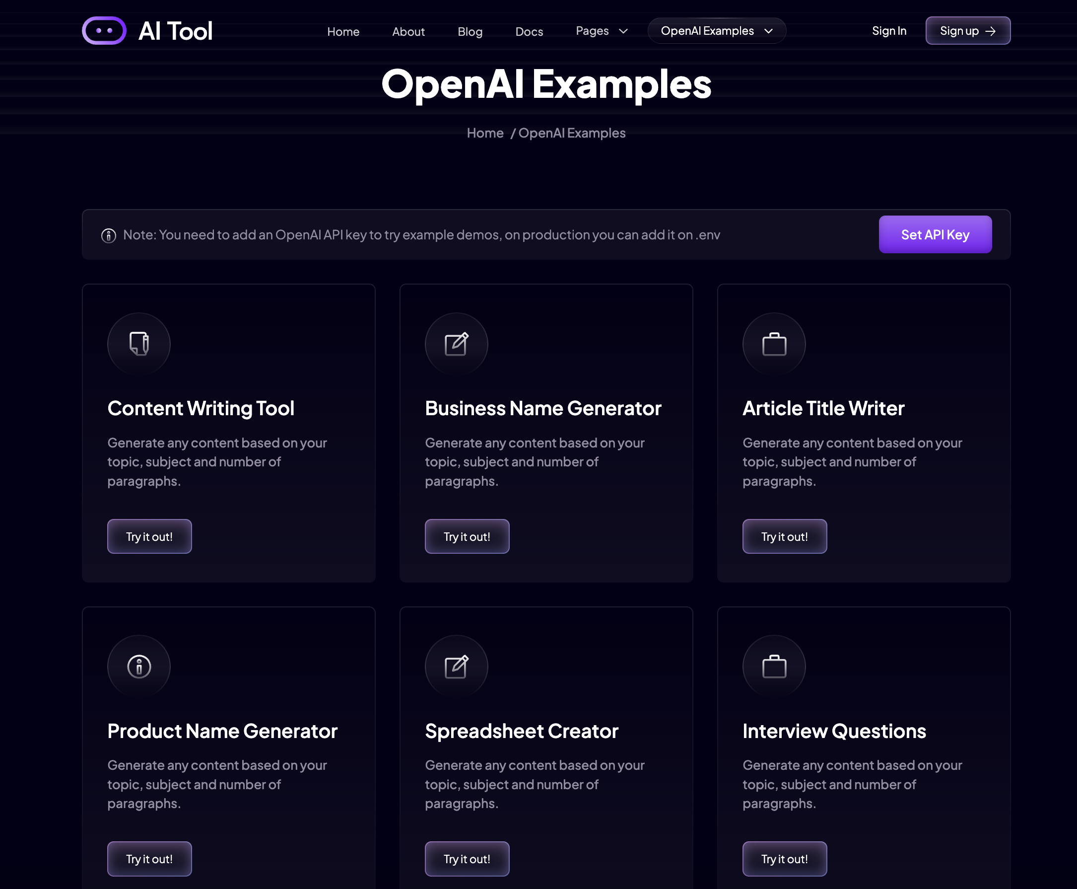The width and height of the screenshot is (1077, 889).
Task: Click the AI Tool brand text
Action: 175,31
